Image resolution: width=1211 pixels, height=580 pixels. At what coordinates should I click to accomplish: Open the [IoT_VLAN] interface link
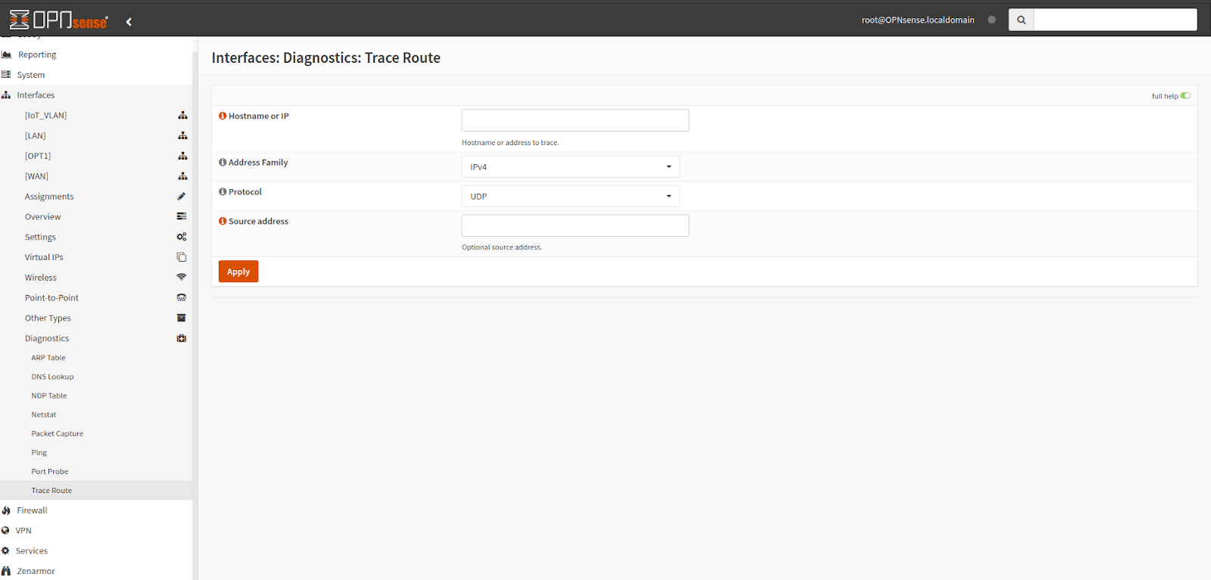pos(45,115)
